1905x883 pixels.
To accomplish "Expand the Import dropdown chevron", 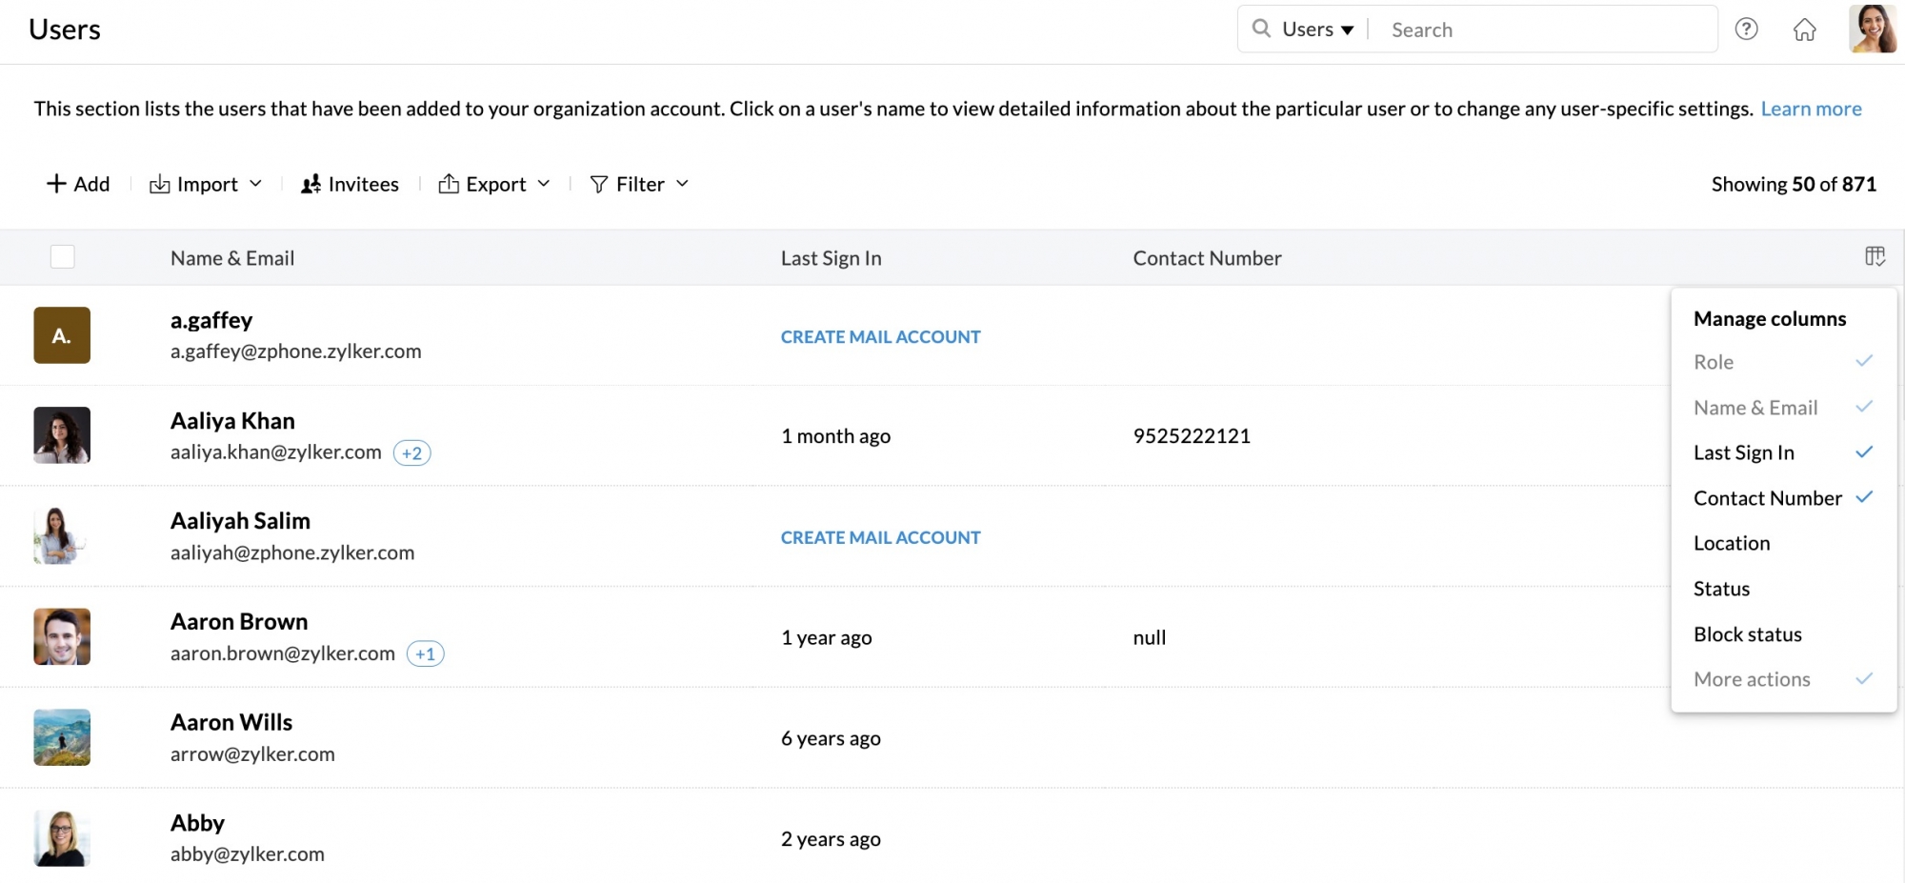I will (255, 184).
